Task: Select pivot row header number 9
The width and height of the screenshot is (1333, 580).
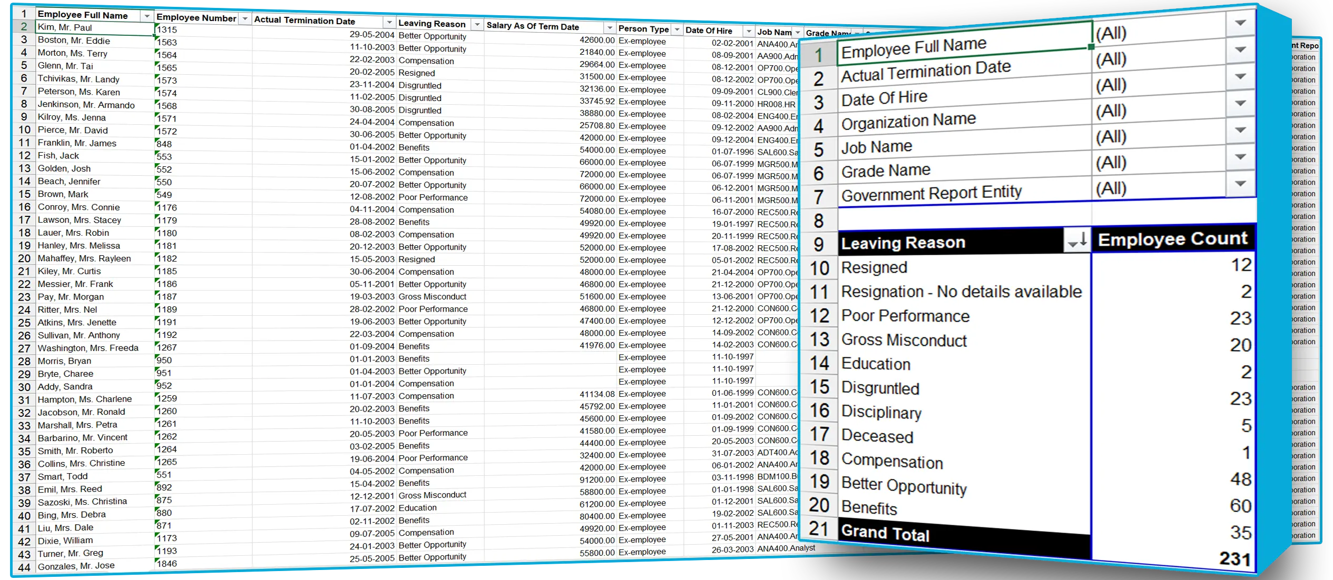Action: [x=818, y=244]
